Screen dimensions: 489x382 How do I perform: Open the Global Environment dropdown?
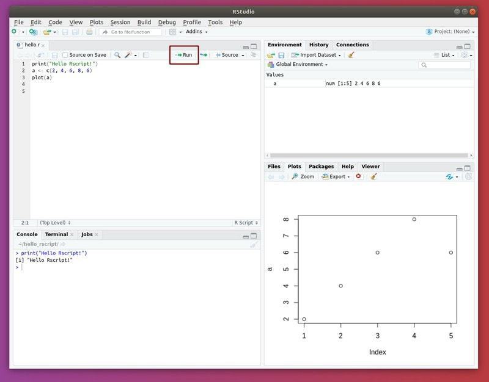point(303,63)
